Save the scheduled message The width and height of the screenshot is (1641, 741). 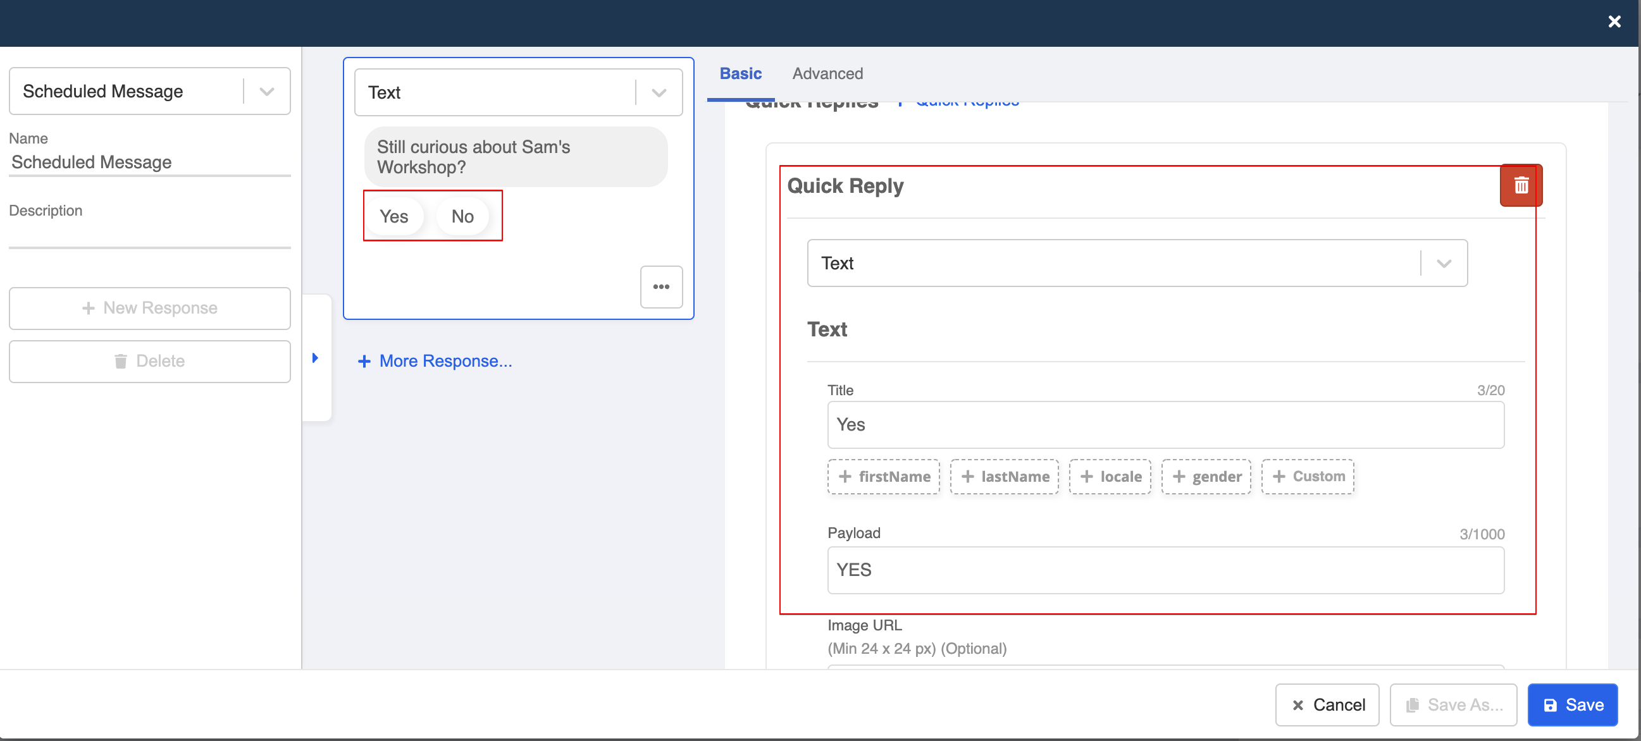(1572, 705)
